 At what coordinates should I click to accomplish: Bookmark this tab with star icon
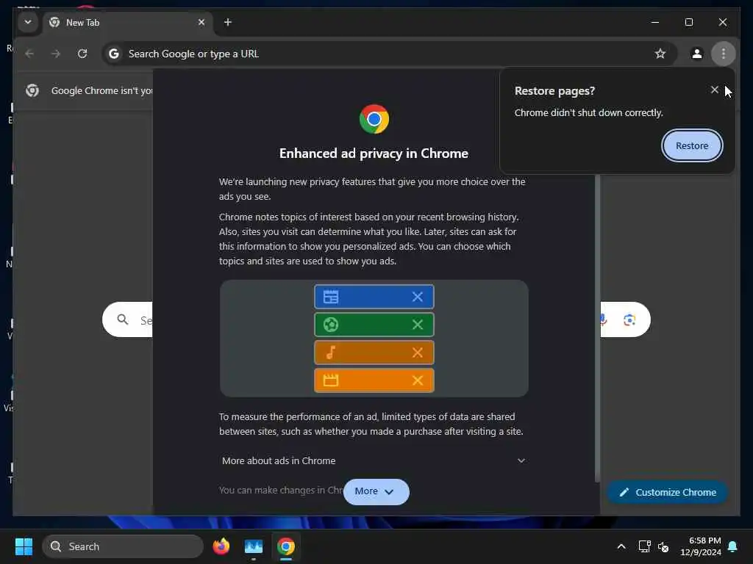click(660, 53)
